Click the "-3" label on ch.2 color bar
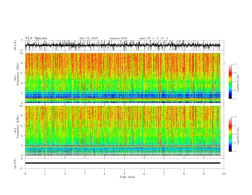This screenshot has height=195, width=252. (x=235, y=117)
